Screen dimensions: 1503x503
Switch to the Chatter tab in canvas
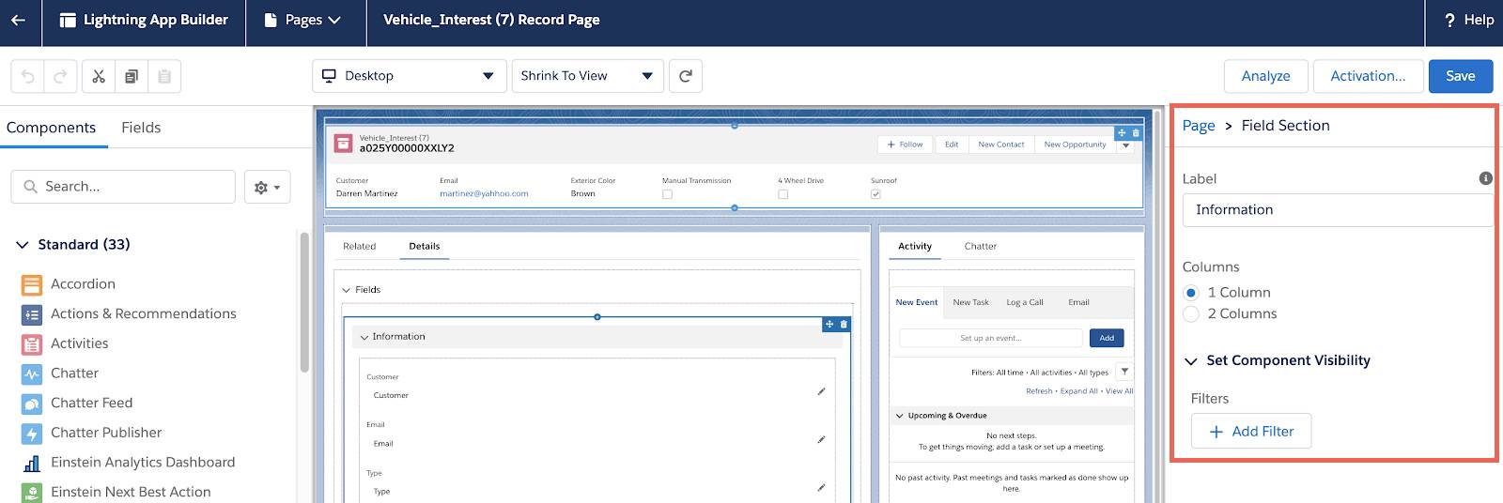click(981, 247)
